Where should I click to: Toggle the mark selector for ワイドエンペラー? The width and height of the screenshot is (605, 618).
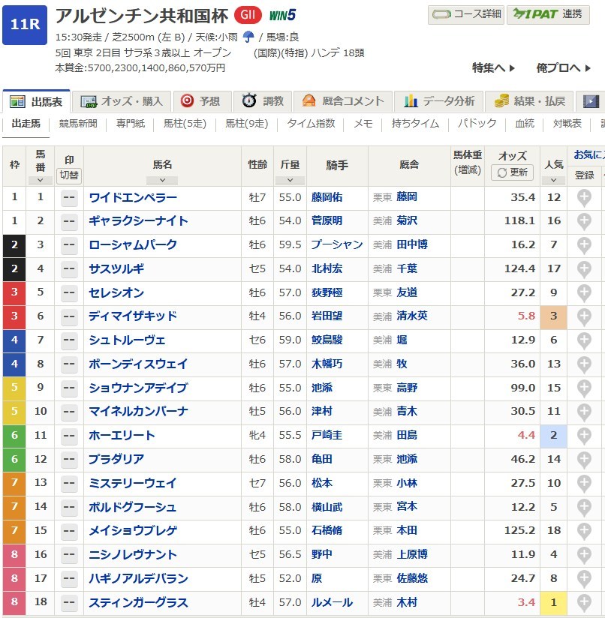point(69,198)
